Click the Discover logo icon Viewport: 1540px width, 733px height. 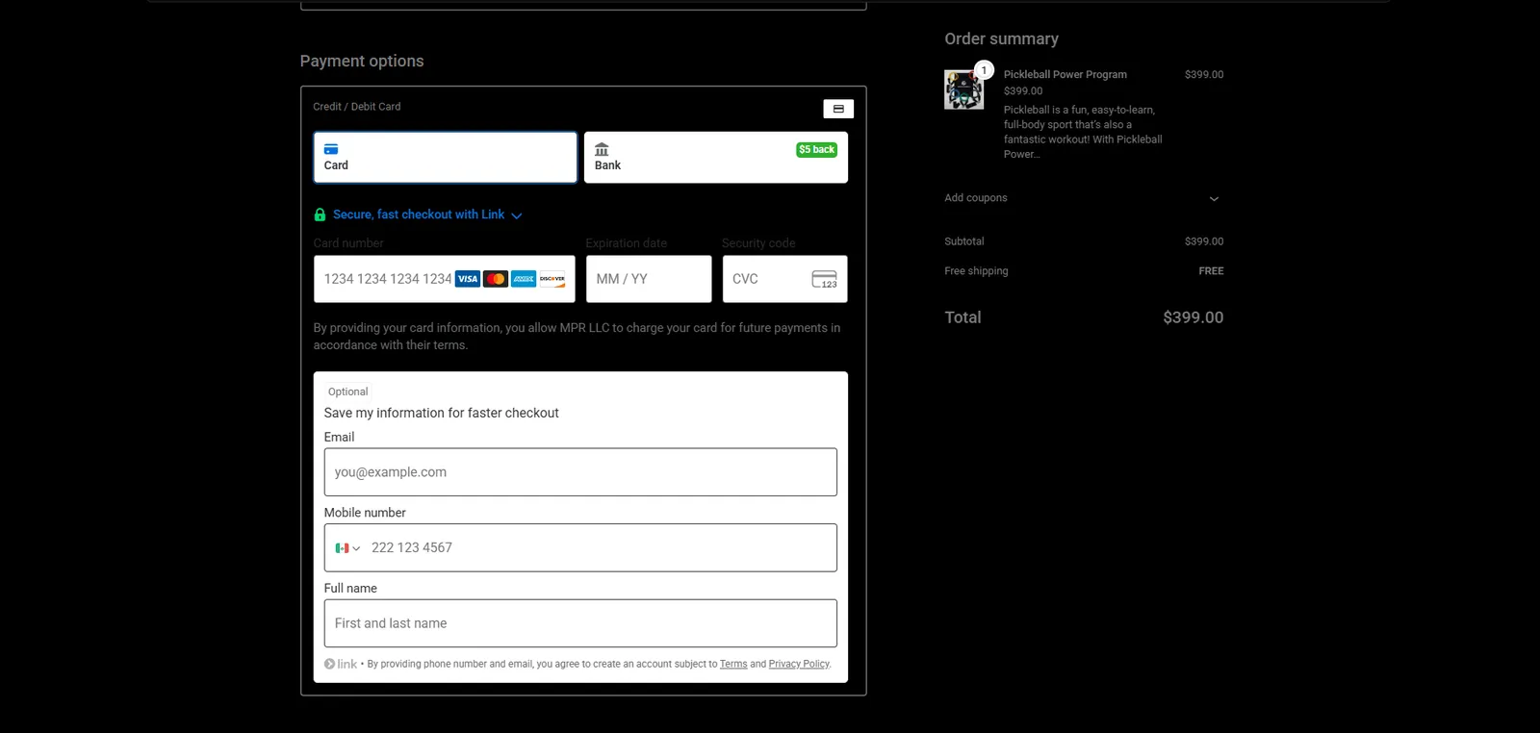point(552,279)
